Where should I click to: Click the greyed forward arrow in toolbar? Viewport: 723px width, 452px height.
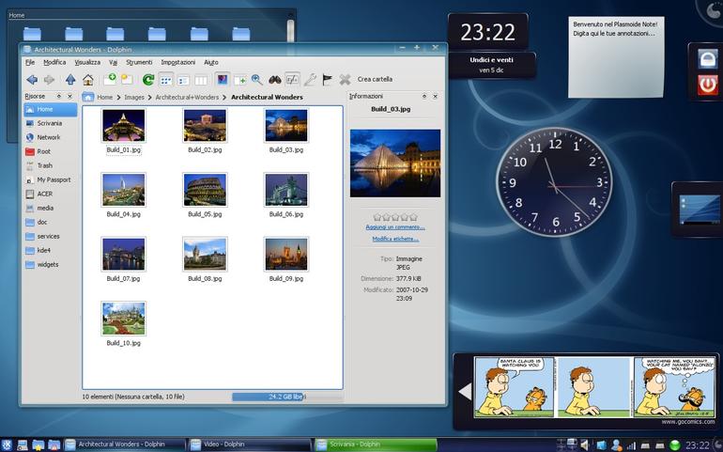pyautogui.click(x=49, y=80)
